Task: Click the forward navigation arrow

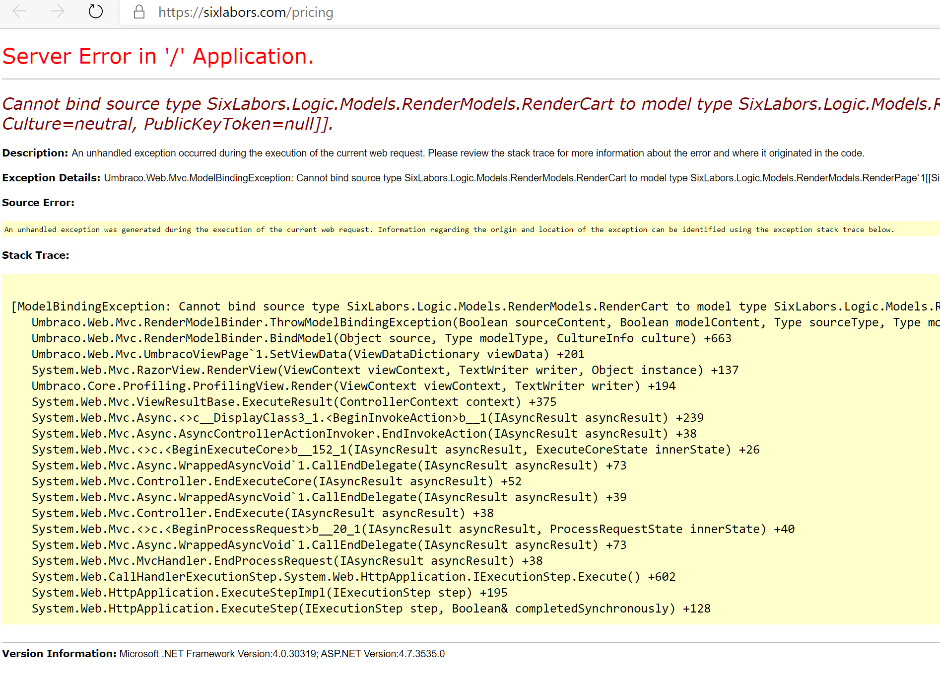Action: [57, 12]
